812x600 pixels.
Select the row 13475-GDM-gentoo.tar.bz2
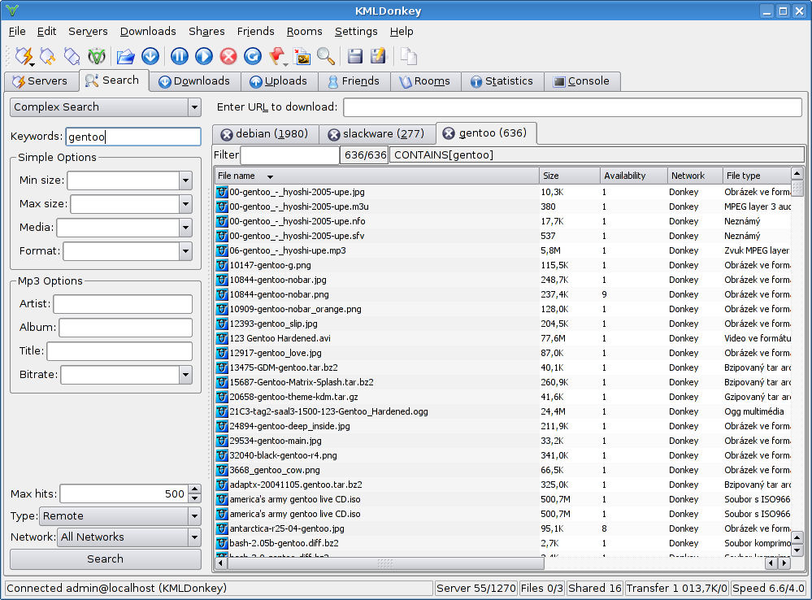coord(503,367)
